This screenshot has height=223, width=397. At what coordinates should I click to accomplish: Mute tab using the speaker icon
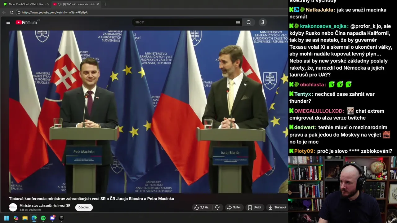point(60,4)
